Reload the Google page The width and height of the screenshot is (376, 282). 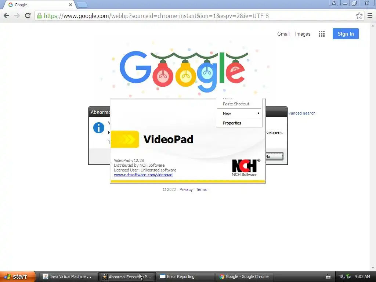pyautogui.click(x=28, y=16)
